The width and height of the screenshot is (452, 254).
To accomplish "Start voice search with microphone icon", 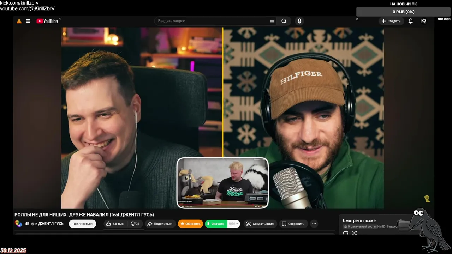I will point(299,21).
